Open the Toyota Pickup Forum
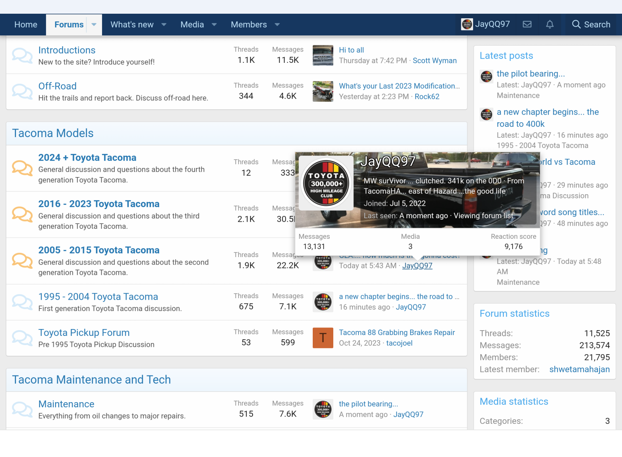622x457 pixels. pos(84,333)
